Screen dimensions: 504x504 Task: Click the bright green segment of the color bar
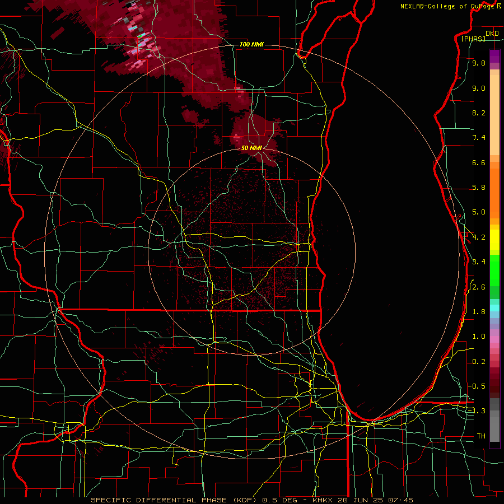click(x=494, y=270)
